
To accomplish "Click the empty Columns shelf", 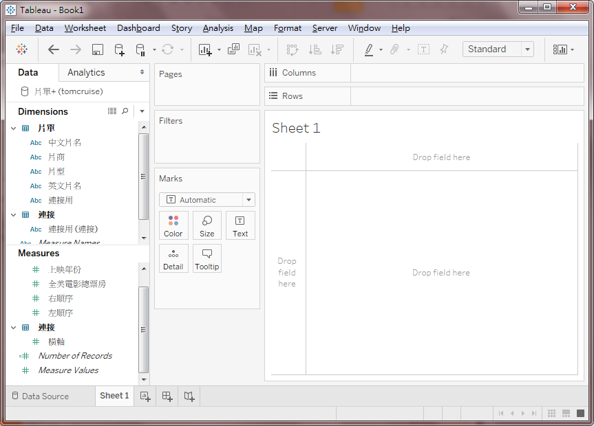I will coord(467,73).
